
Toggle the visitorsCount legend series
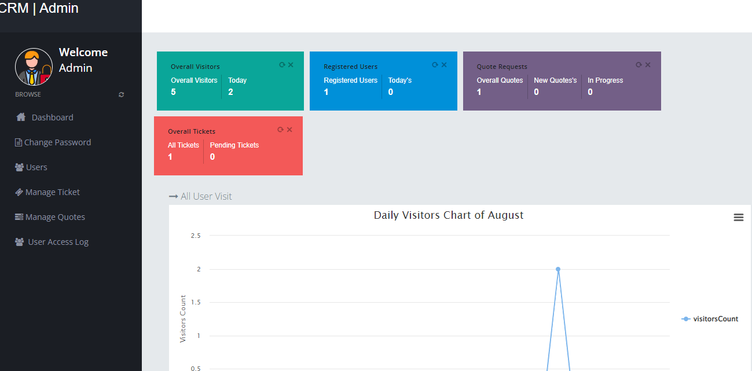[x=710, y=319]
